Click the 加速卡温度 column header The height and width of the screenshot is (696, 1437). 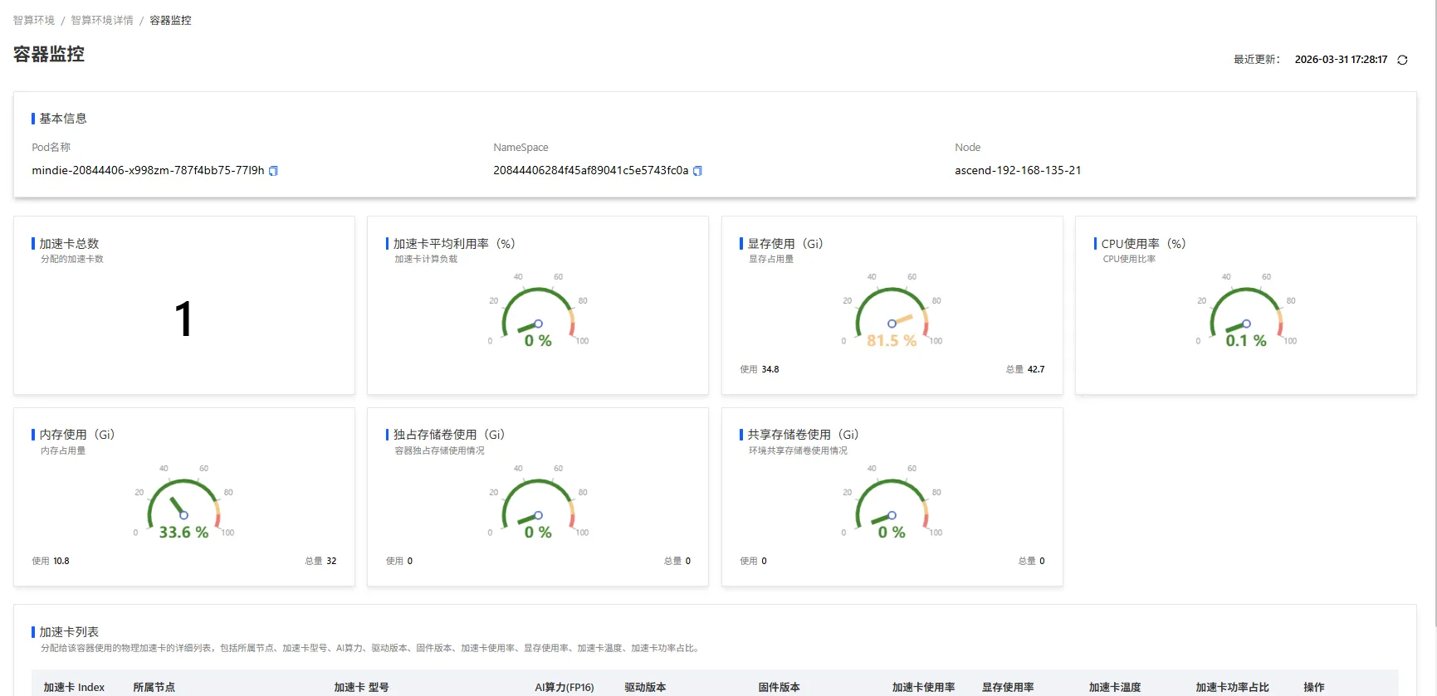point(1115,687)
